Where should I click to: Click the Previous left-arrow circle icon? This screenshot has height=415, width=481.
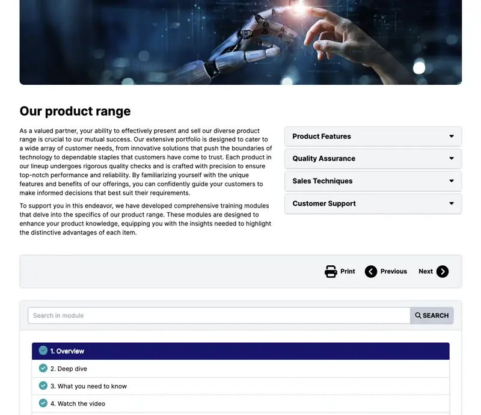(371, 271)
